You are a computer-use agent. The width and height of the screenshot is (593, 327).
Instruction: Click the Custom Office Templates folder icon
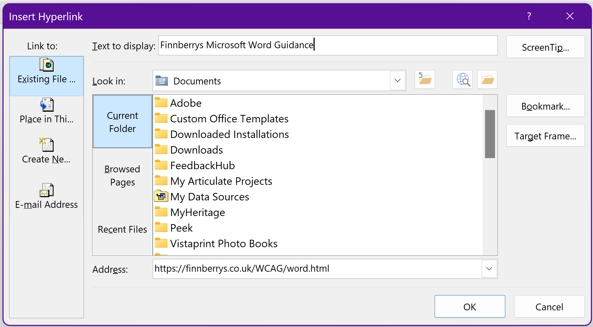coord(161,118)
